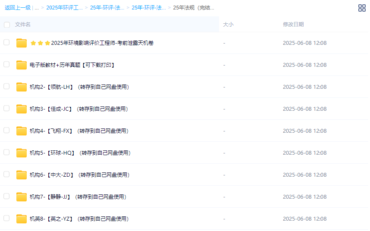Open the collapsed '...' breadcrumb path
The width and height of the screenshot is (370, 231).
37,8
